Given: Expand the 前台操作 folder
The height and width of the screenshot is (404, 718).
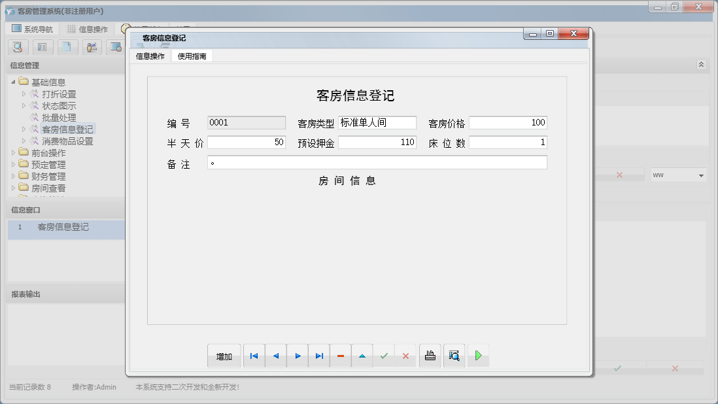Looking at the screenshot, I should point(13,153).
